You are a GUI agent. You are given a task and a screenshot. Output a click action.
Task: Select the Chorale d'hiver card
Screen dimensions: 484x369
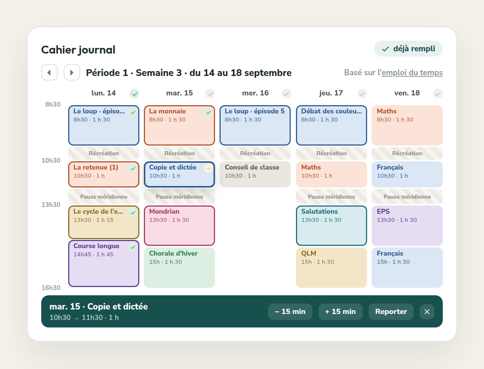(x=179, y=268)
